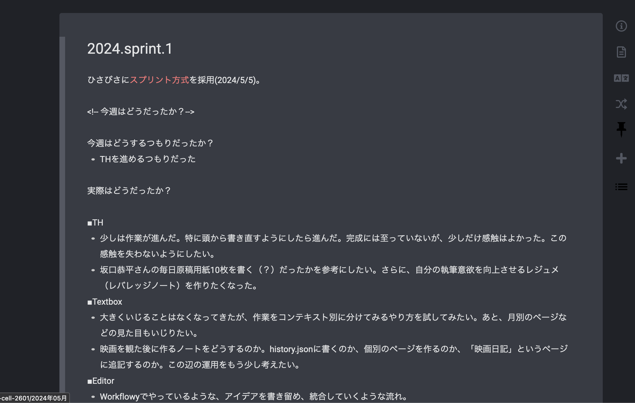Viewport: 635px width, 403px height.
Task: Follow the スプリント方式 link
Action: (160, 80)
